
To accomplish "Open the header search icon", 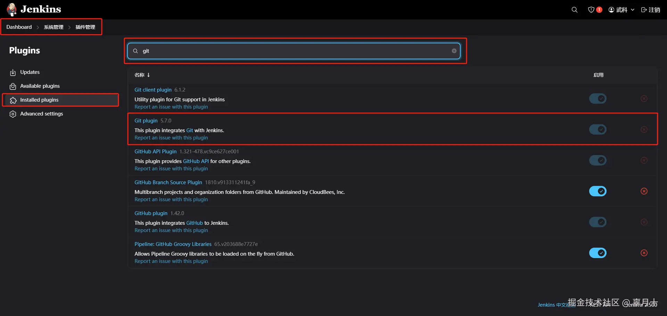I will click(575, 10).
